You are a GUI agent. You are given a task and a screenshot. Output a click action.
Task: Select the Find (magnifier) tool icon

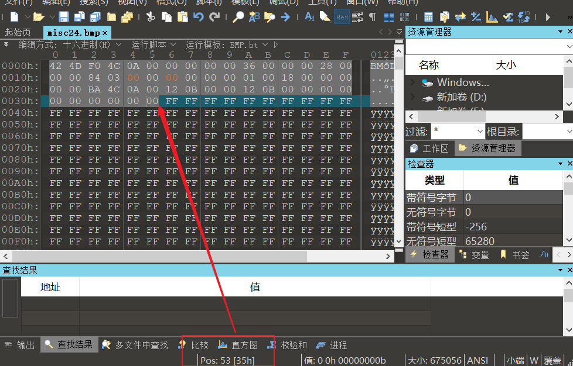[x=239, y=16]
